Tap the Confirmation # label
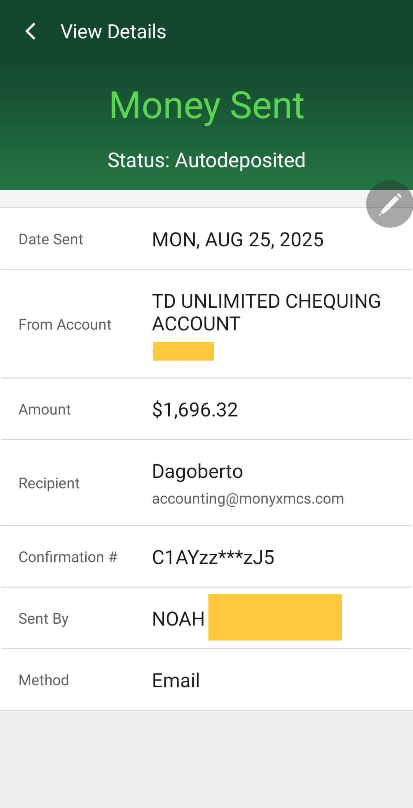 coord(68,557)
